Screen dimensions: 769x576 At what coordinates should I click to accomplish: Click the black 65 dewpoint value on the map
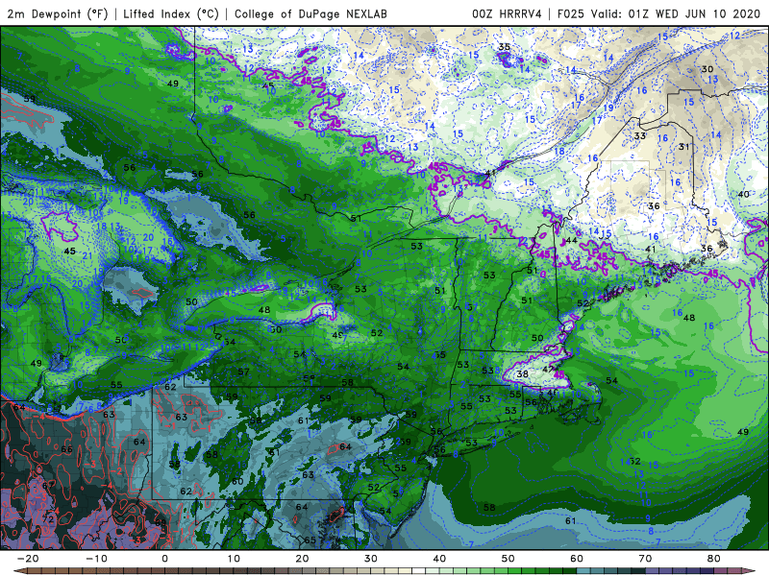click(x=310, y=540)
